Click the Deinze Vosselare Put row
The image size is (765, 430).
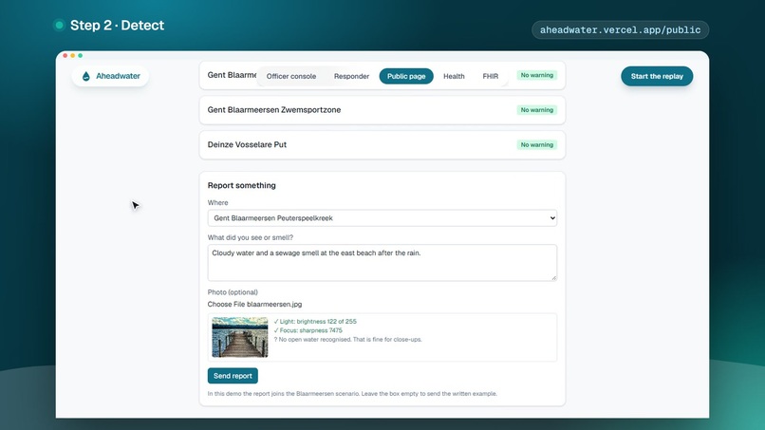coord(382,144)
